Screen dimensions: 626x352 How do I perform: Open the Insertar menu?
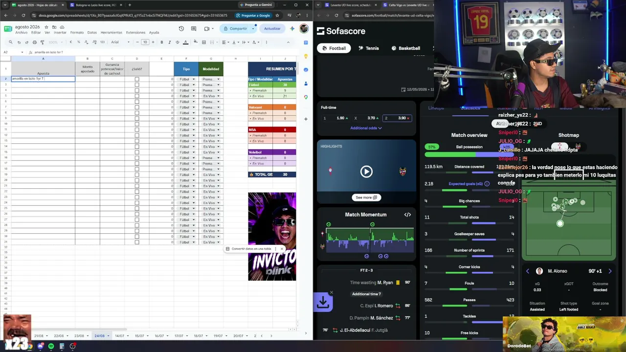(60, 33)
